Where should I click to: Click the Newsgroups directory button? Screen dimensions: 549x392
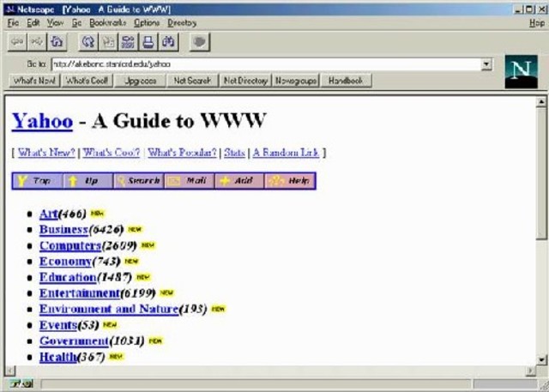coord(295,81)
